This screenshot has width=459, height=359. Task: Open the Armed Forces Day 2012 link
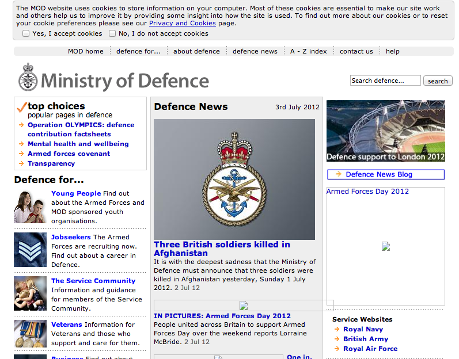click(x=367, y=192)
